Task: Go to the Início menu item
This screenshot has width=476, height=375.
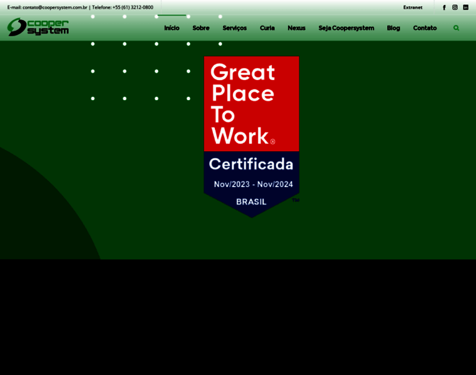Action: click(x=172, y=28)
